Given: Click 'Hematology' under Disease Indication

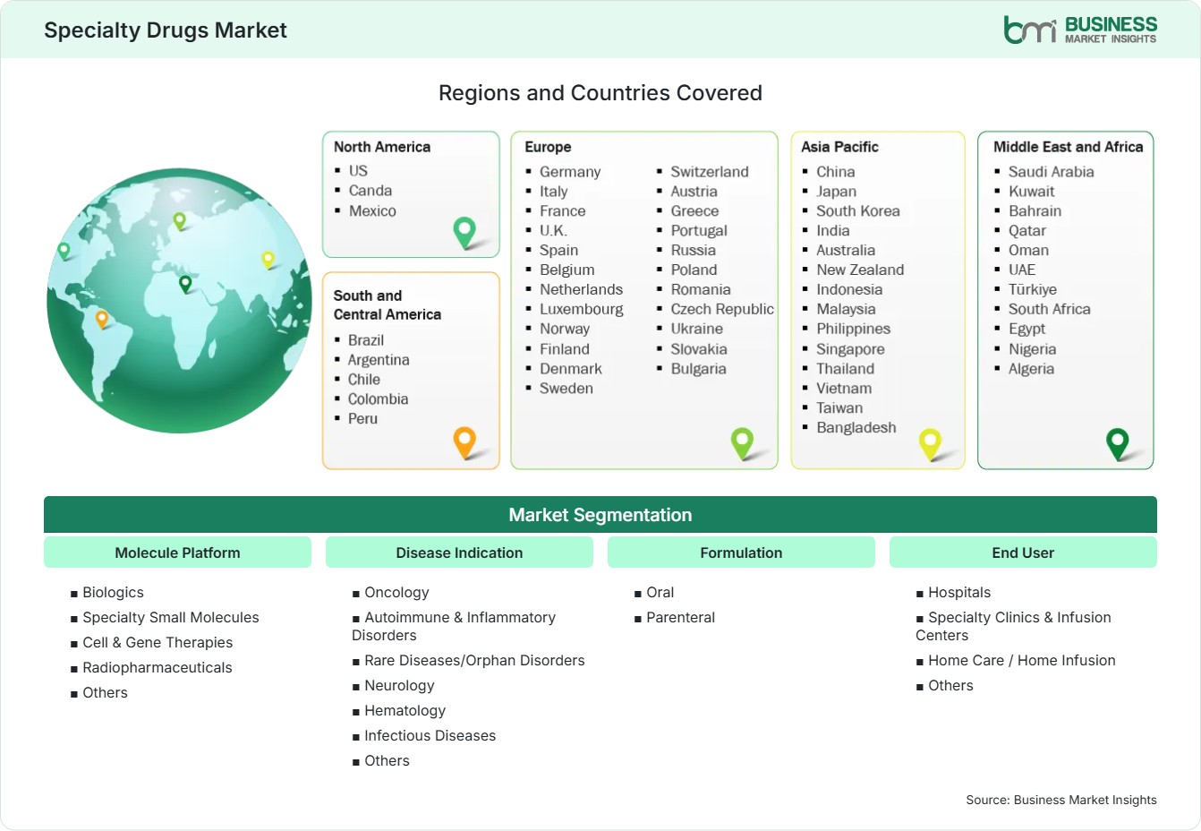Looking at the screenshot, I should tap(405, 711).
